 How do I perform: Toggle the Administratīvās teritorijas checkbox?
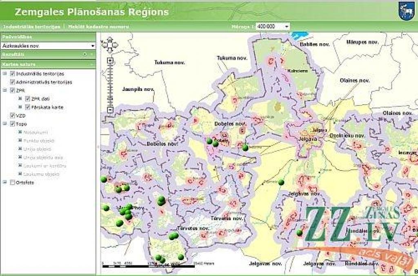[x=13, y=82]
